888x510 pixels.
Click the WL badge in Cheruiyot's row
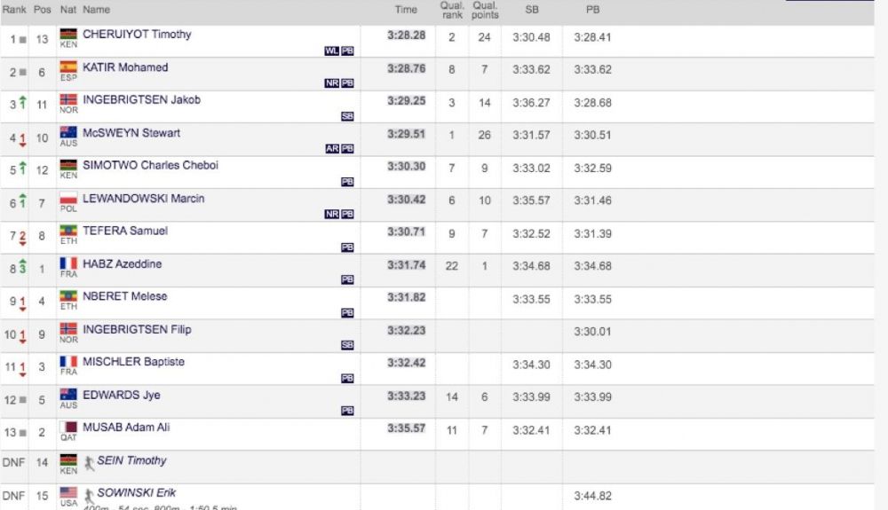(332, 51)
